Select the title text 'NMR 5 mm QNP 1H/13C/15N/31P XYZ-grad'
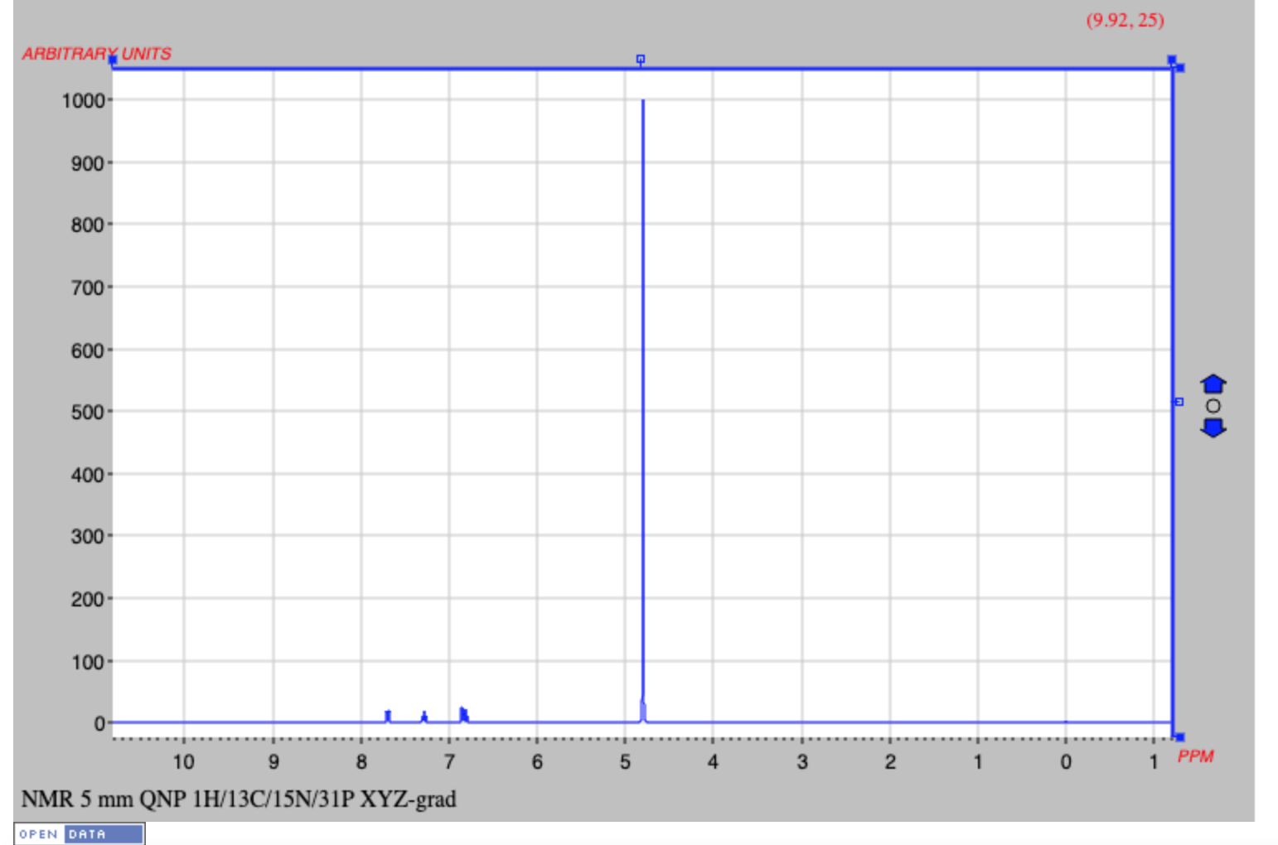 click(x=239, y=799)
